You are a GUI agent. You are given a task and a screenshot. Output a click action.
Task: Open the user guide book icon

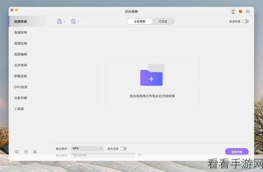(17, 152)
